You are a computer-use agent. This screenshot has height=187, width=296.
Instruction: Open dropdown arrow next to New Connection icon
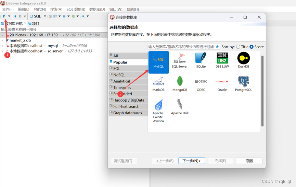[x=9, y=16]
